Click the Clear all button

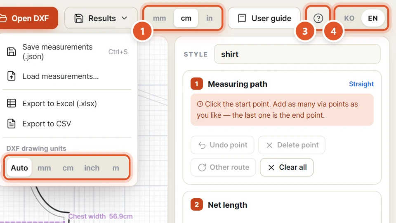pos(287,167)
